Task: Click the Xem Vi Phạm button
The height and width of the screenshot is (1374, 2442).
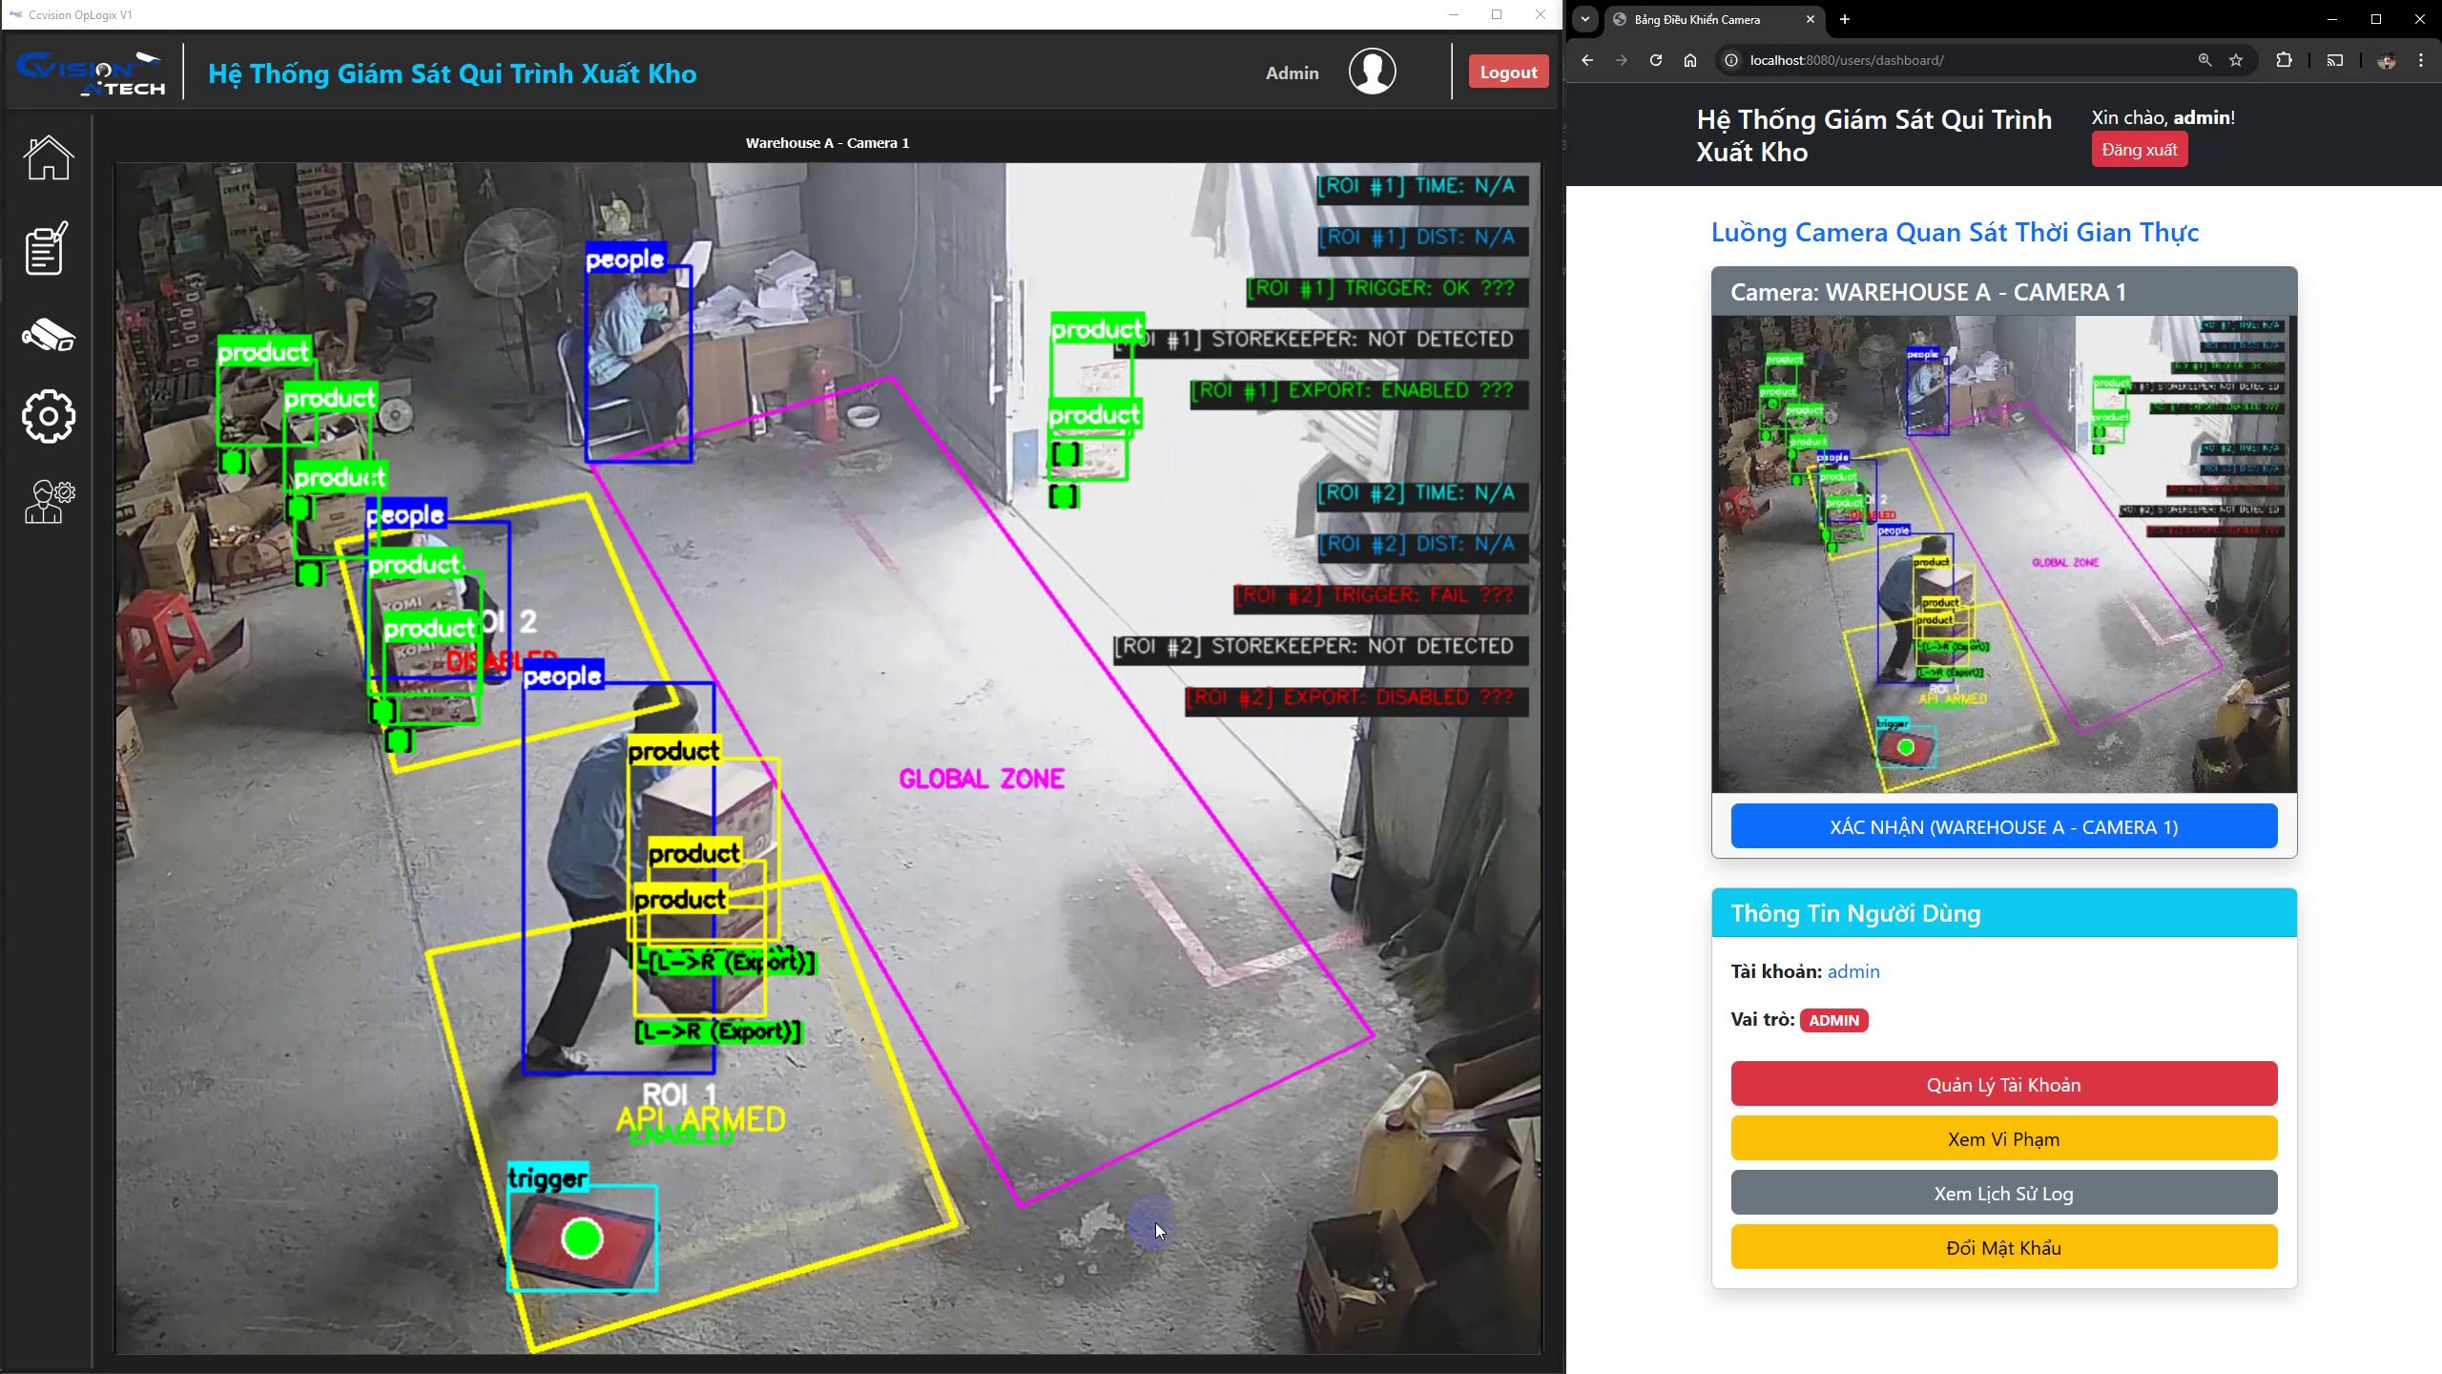Action: 2003,1138
